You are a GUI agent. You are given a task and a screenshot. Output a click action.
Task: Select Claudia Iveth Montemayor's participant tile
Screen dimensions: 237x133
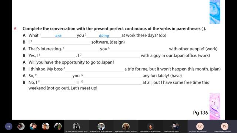coord(101,126)
